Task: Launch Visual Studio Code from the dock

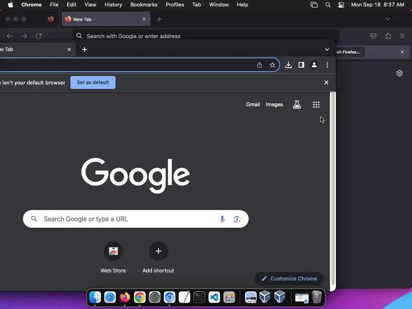Action: [x=214, y=297]
